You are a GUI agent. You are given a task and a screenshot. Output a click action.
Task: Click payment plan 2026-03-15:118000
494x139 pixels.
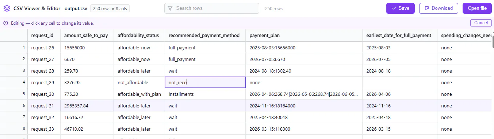click(x=304, y=129)
